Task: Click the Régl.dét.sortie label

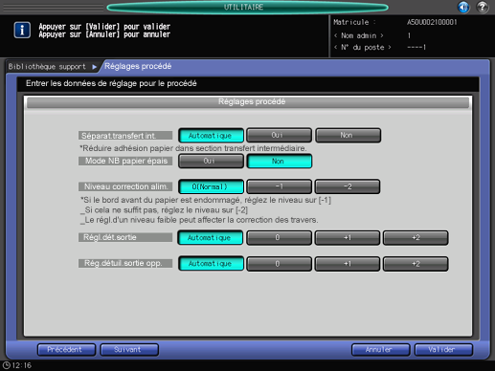Action: [125, 237]
